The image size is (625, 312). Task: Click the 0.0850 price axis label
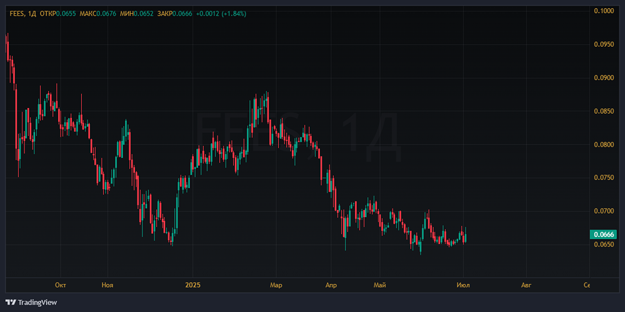coord(603,111)
